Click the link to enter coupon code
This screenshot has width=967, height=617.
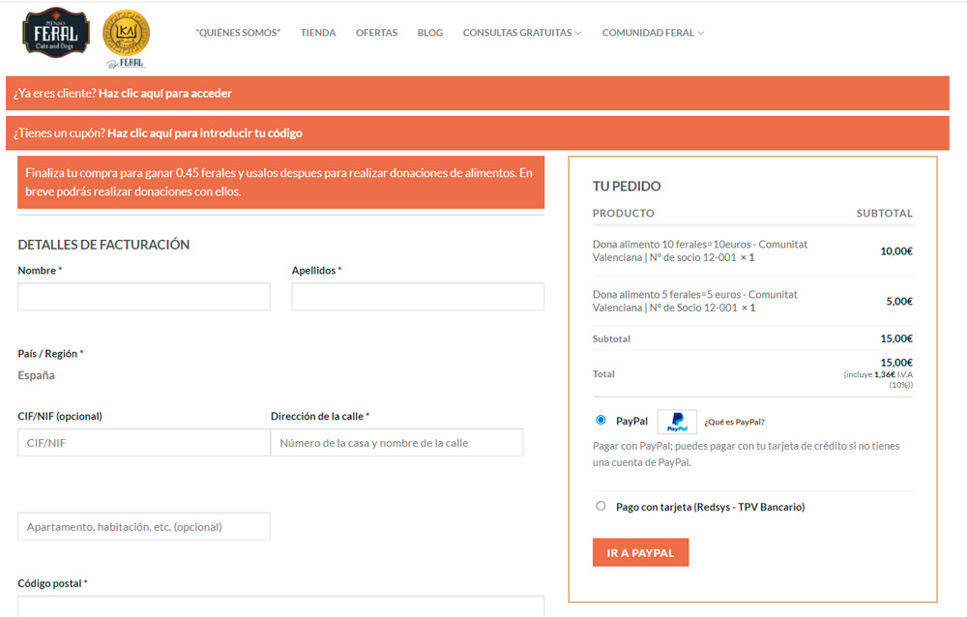coord(205,133)
